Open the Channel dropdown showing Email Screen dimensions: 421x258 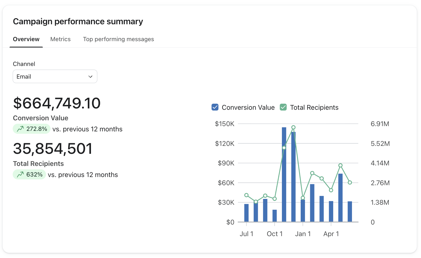(x=55, y=77)
